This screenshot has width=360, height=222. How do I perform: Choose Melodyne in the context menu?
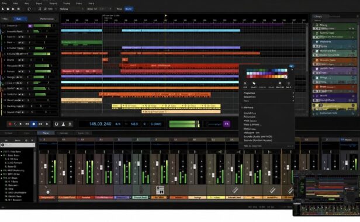251,133
